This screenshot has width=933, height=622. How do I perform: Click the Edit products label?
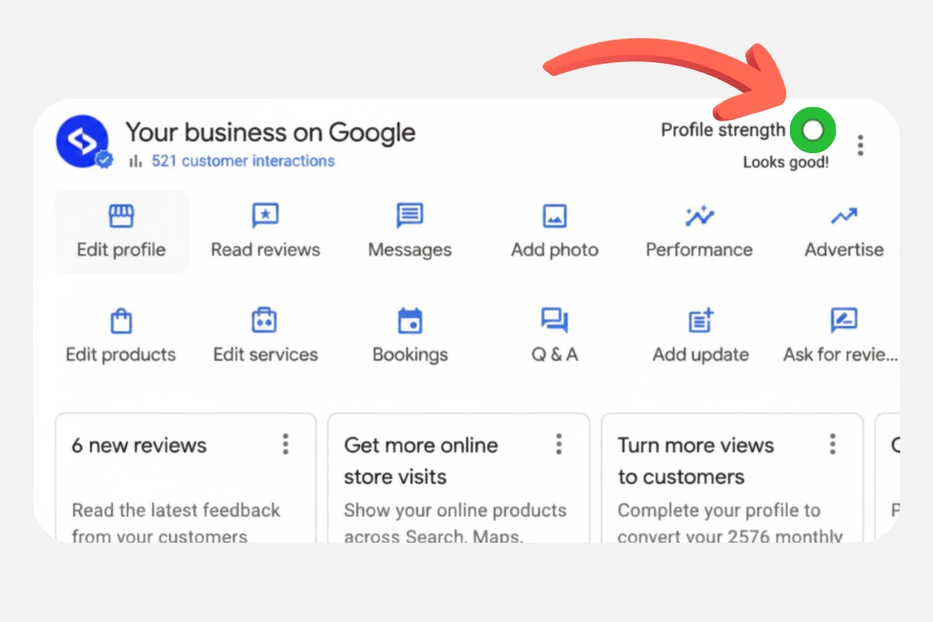[x=121, y=355]
